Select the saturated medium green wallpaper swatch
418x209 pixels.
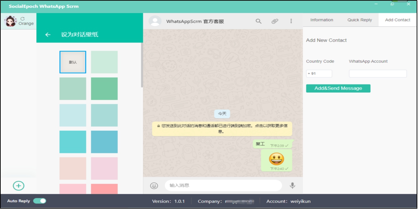click(104, 89)
